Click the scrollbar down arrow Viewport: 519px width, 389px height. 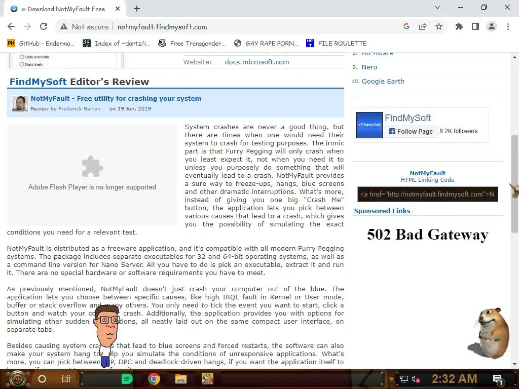coord(515,364)
